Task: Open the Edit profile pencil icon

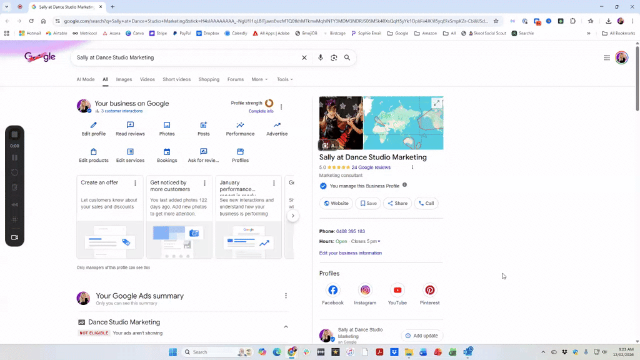Action: click(x=92, y=125)
